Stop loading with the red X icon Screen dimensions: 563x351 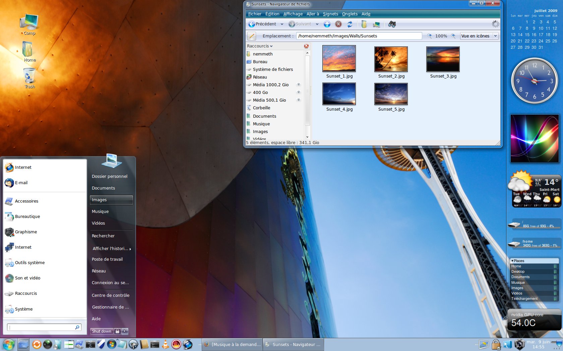338,24
